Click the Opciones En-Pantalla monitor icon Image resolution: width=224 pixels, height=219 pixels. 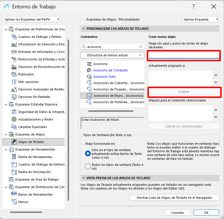(14, 97)
